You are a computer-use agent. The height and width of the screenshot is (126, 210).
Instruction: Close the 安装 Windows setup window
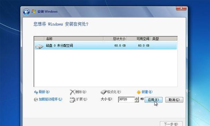pos(181,8)
